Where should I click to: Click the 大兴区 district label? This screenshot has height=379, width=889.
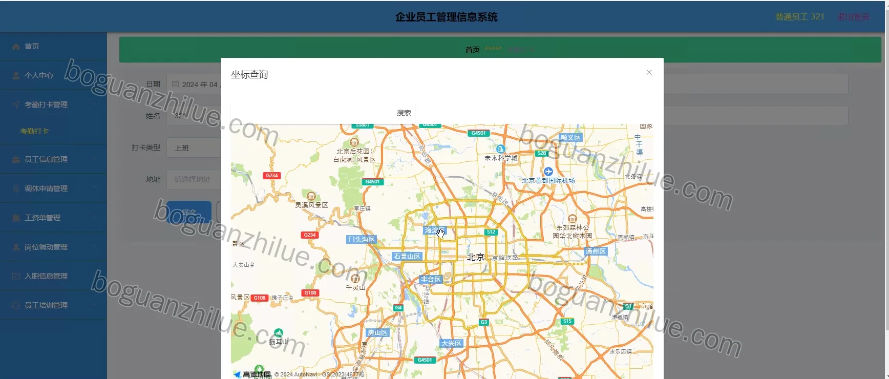pyautogui.click(x=452, y=343)
